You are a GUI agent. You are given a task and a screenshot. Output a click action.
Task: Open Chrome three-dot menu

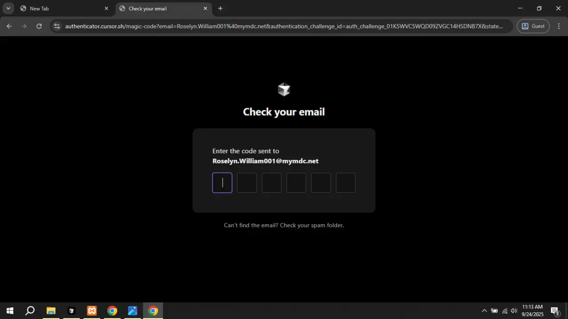pos(558,26)
